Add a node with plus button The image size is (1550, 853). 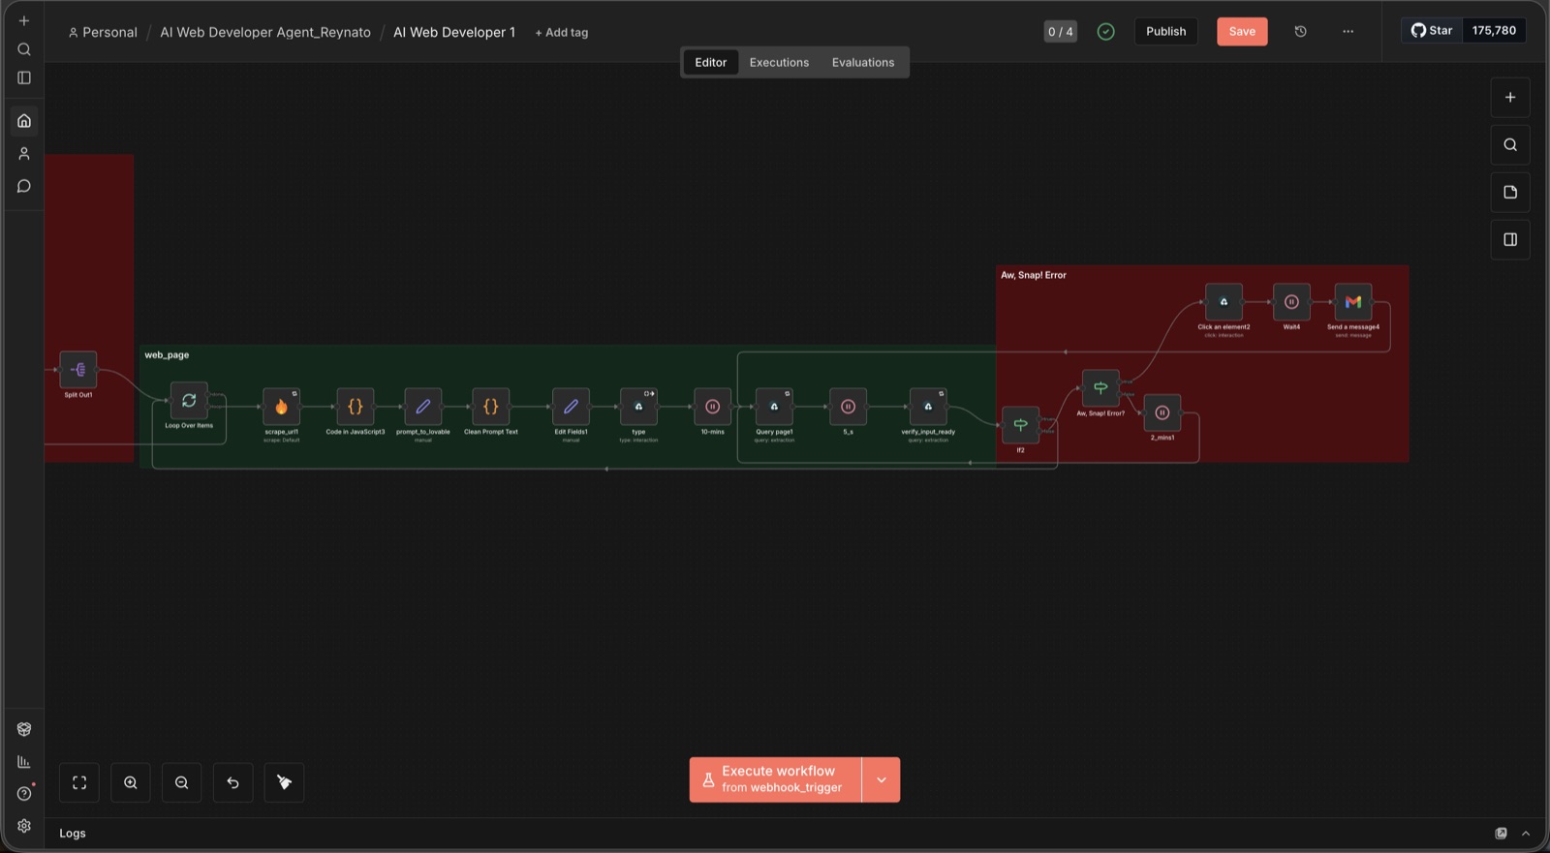(x=1510, y=97)
